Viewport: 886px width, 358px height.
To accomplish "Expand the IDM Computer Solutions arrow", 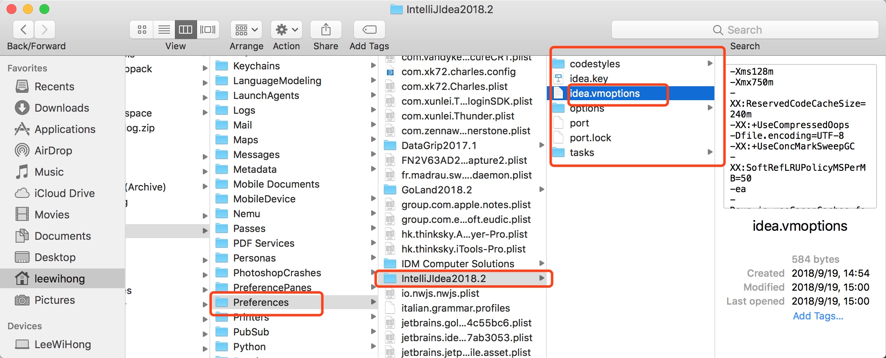I will 542,263.
